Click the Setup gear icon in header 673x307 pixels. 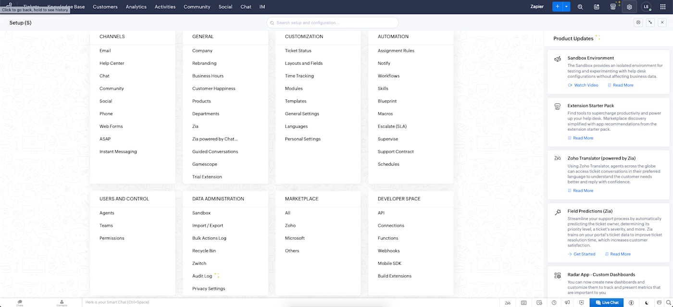click(x=629, y=7)
